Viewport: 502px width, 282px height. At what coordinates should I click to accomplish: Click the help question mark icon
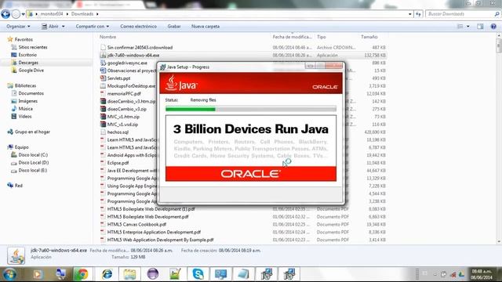click(x=493, y=26)
